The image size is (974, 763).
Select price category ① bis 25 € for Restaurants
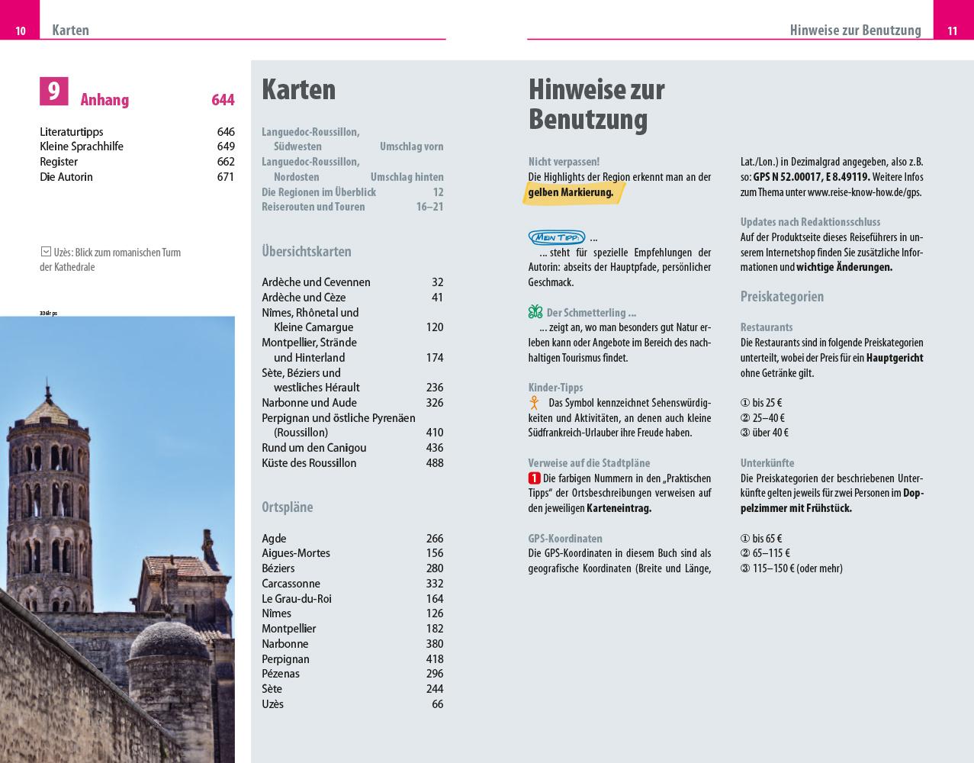[x=763, y=404]
